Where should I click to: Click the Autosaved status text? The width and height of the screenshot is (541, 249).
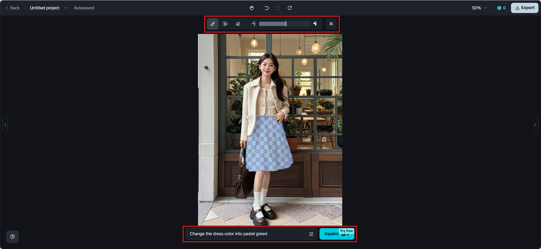(x=84, y=8)
